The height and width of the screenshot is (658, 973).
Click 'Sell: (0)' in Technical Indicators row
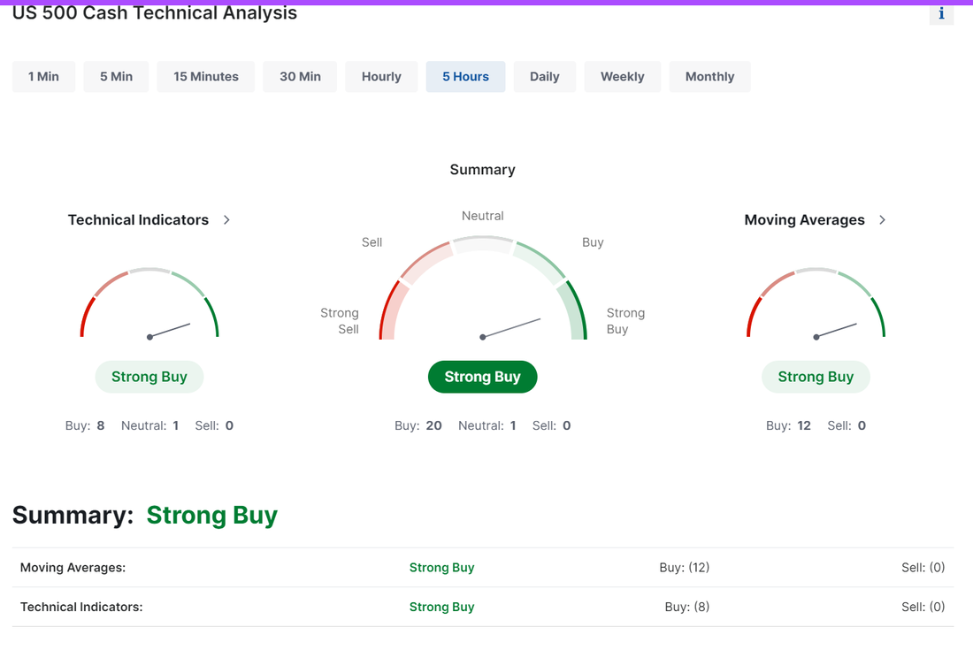pos(923,607)
